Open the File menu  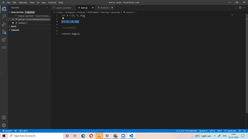point(9,3)
